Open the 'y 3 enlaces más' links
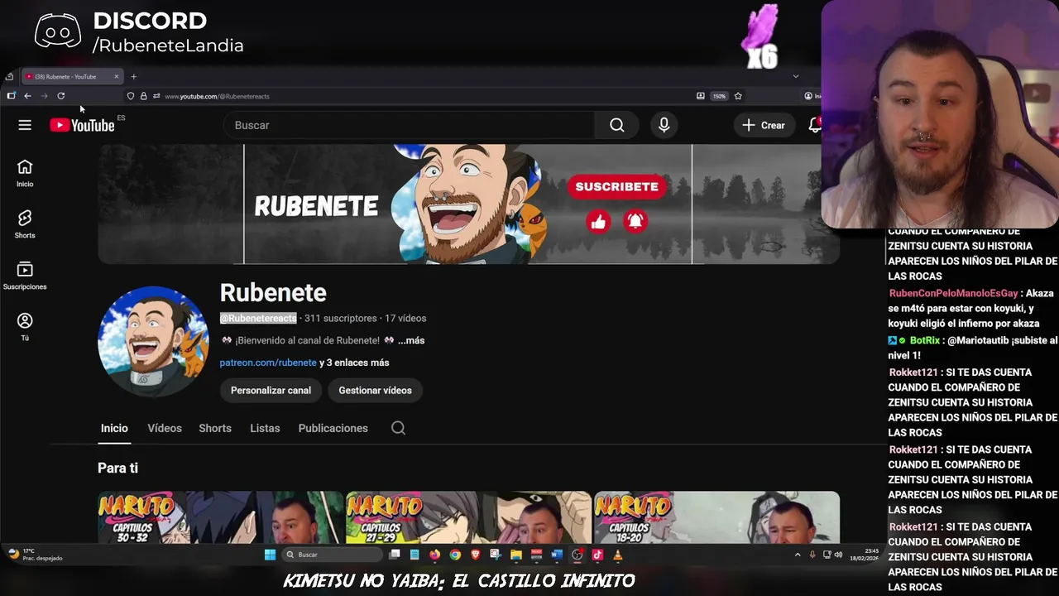 [354, 363]
